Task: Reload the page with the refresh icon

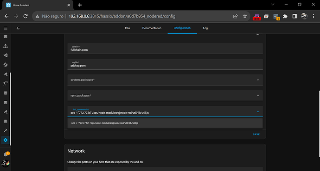Action: tap(26, 16)
